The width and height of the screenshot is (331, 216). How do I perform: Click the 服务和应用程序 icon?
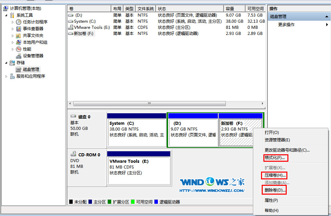tap(12, 76)
